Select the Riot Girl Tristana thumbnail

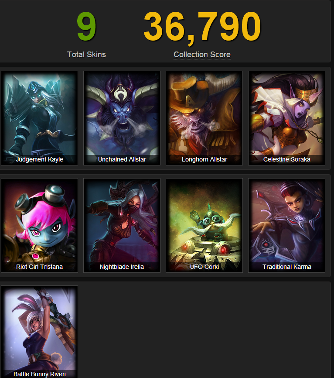point(40,225)
